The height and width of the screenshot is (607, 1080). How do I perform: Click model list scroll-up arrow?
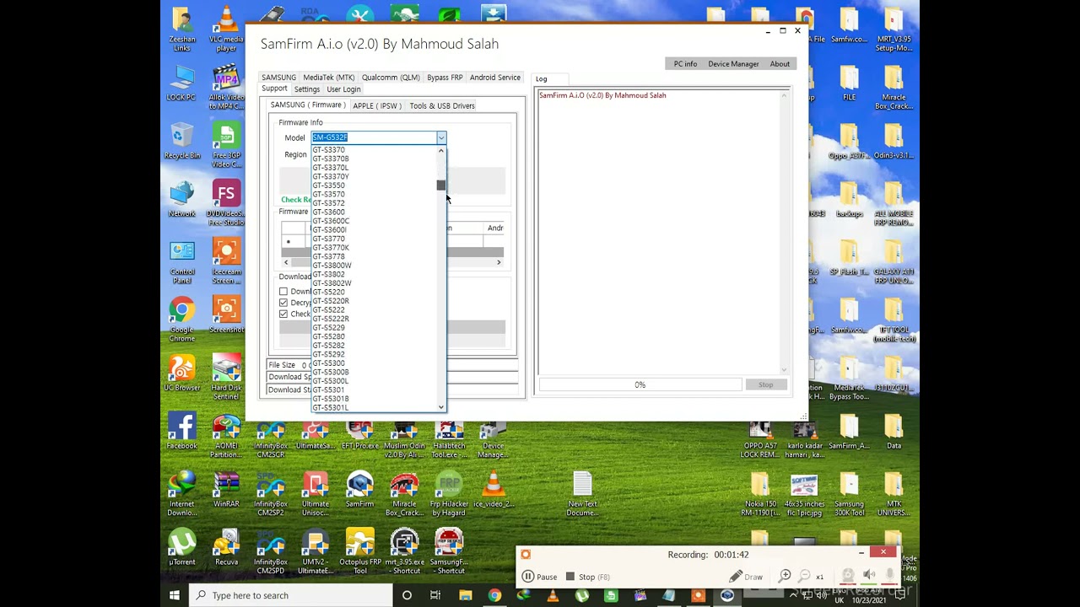440,151
